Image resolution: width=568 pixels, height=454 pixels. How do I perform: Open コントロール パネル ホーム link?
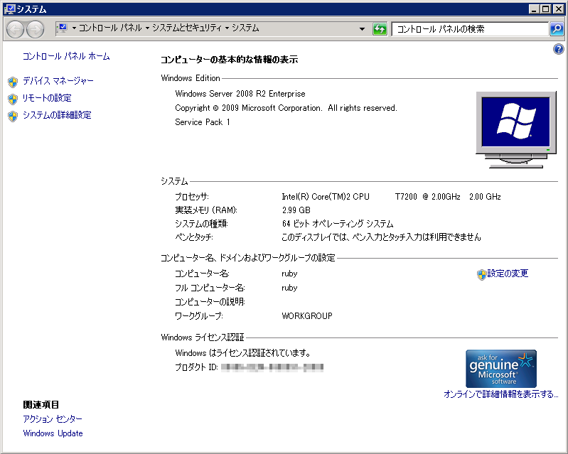coord(66,56)
